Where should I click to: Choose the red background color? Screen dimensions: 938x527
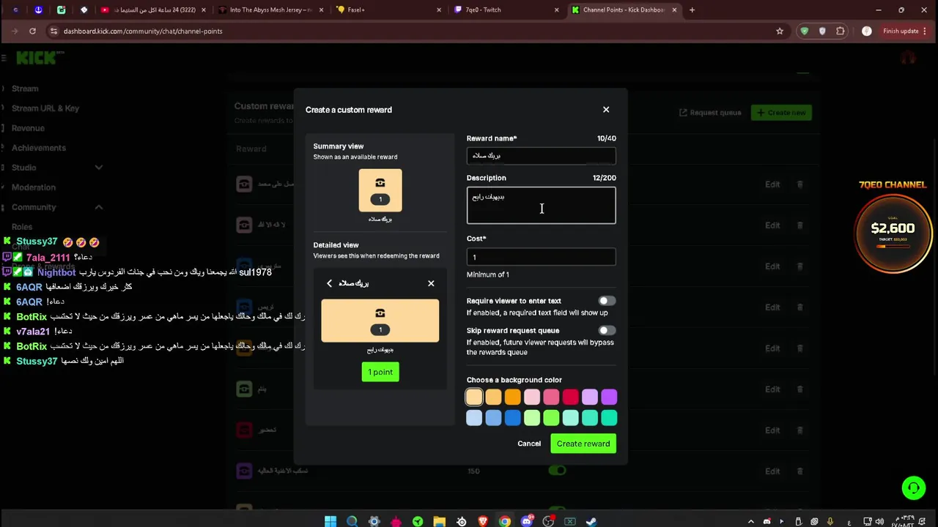pyautogui.click(x=570, y=397)
